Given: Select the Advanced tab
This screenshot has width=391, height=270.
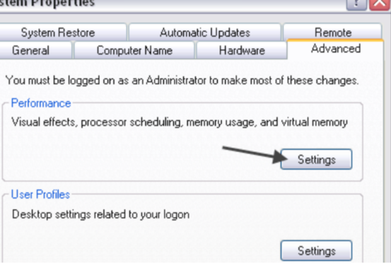Looking at the screenshot, I should tap(336, 49).
